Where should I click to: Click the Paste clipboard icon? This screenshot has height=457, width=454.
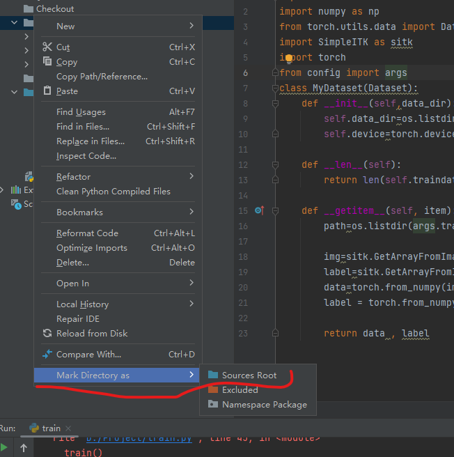click(x=47, y=91)
